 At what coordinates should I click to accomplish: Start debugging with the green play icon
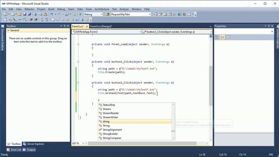80,14
